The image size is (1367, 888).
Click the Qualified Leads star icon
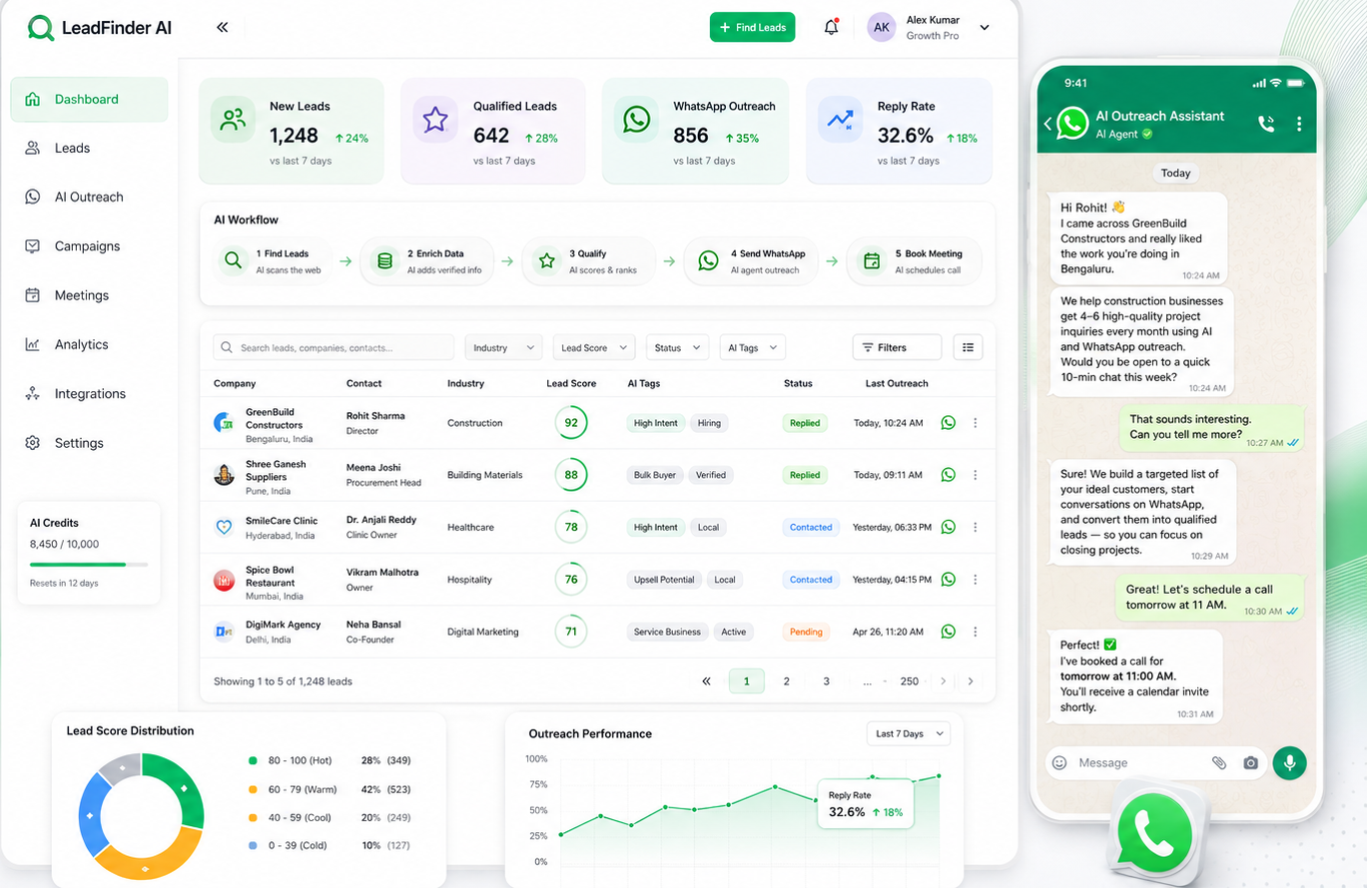pos(435,120)
